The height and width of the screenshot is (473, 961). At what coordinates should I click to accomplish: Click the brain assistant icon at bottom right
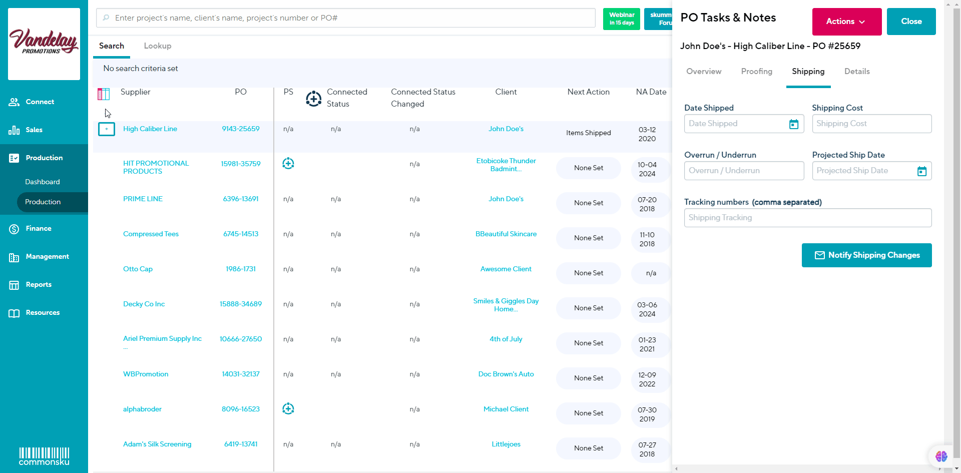pos(941,456)
